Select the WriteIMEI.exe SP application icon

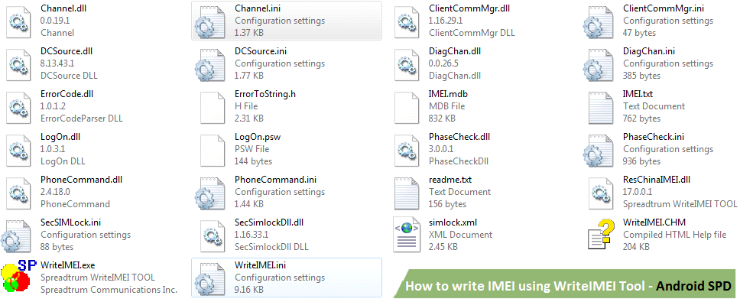19,275
